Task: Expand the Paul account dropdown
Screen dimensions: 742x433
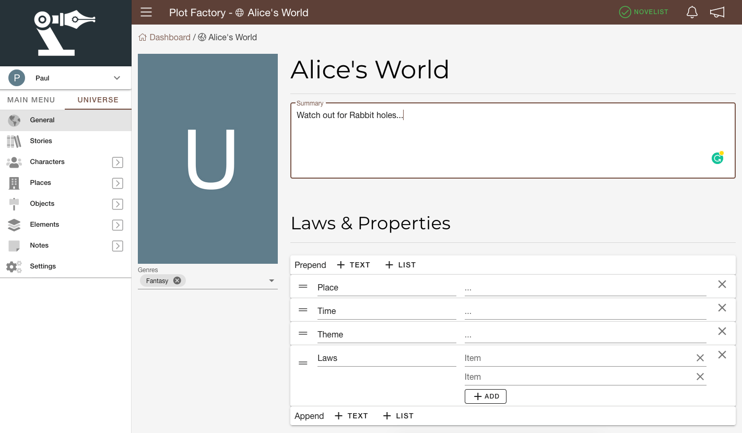Action: click(116, 77)
